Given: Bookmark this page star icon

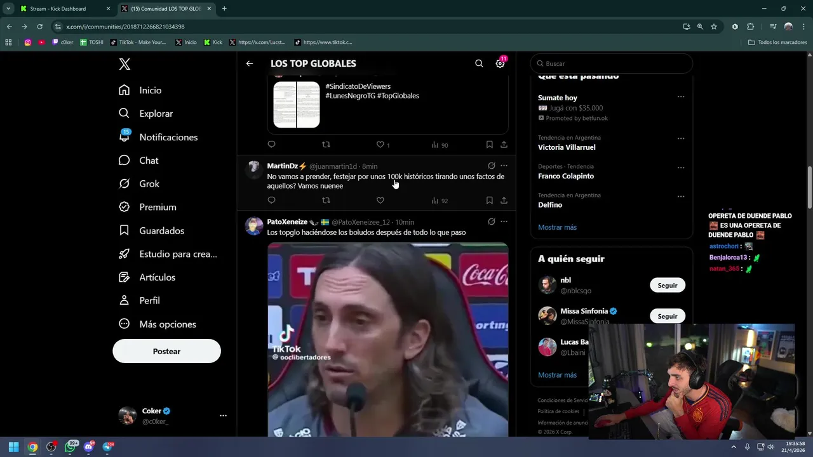Looking at the screenshot, I should coord(714,27).
